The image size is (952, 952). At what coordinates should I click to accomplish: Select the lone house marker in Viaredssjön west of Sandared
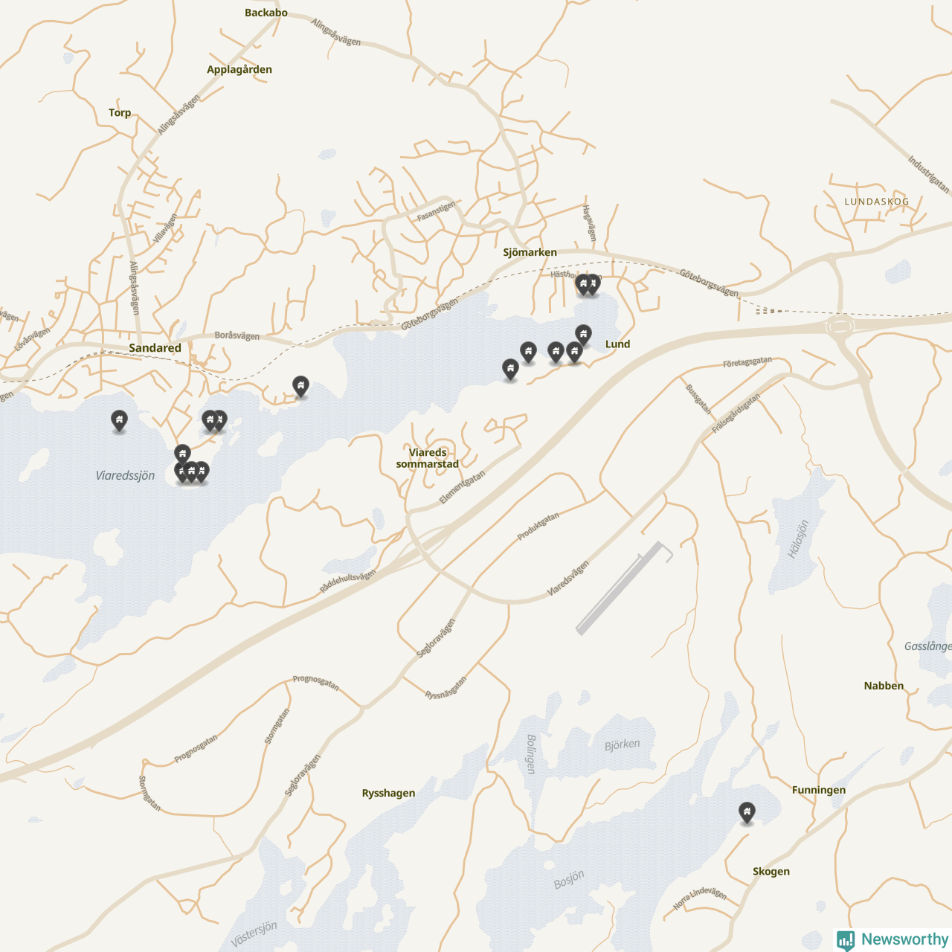click(119, 421)
